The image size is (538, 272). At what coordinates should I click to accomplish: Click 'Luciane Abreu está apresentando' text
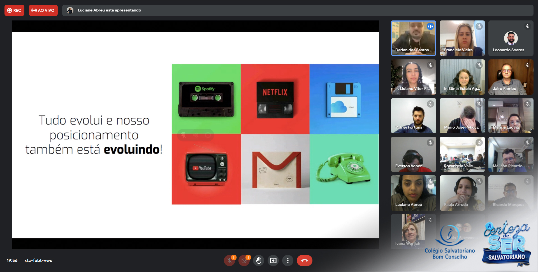109,10
